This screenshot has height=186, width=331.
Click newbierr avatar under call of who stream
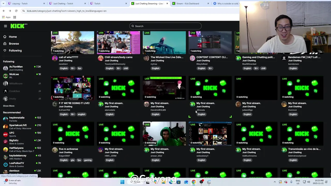55,58
